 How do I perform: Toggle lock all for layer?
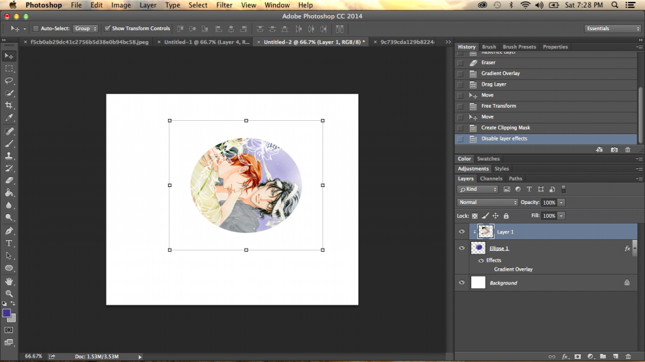[x=506, y=215]
